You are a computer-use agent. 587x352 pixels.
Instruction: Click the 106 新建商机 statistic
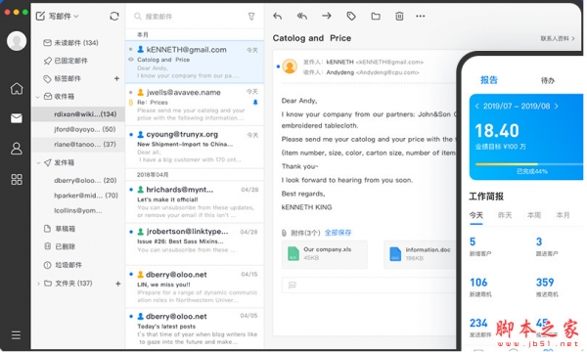pos(480,287)
